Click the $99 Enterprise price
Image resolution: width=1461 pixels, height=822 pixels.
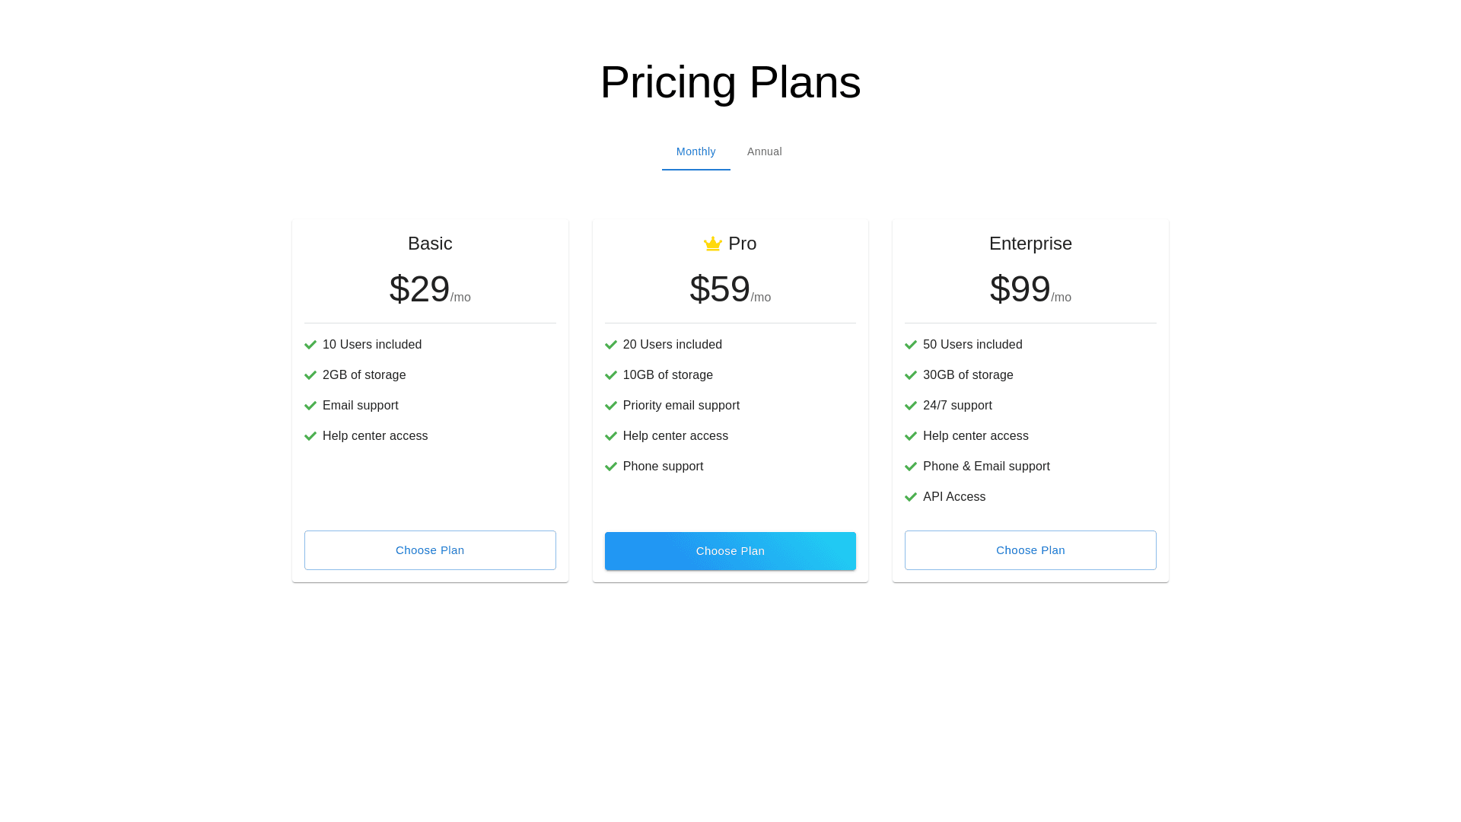[1020, 289]
